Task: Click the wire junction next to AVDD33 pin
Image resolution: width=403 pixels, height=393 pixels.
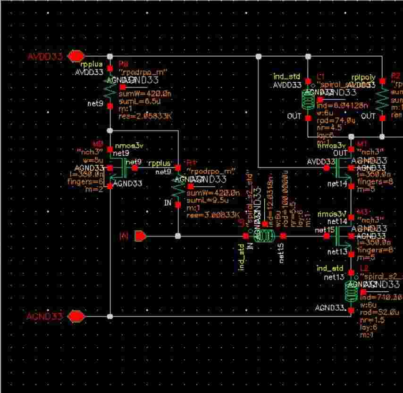Action: tap(110, 56)
